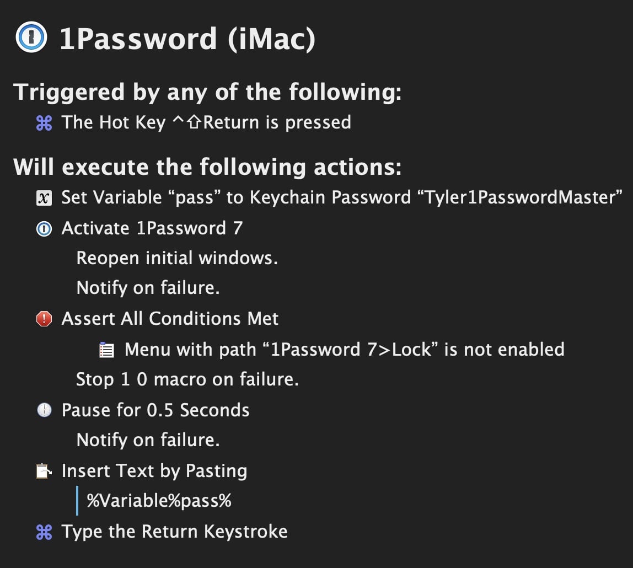Click the Type Return Keystroke command icon
Screen dimensions: 633x568
point(44,532)
